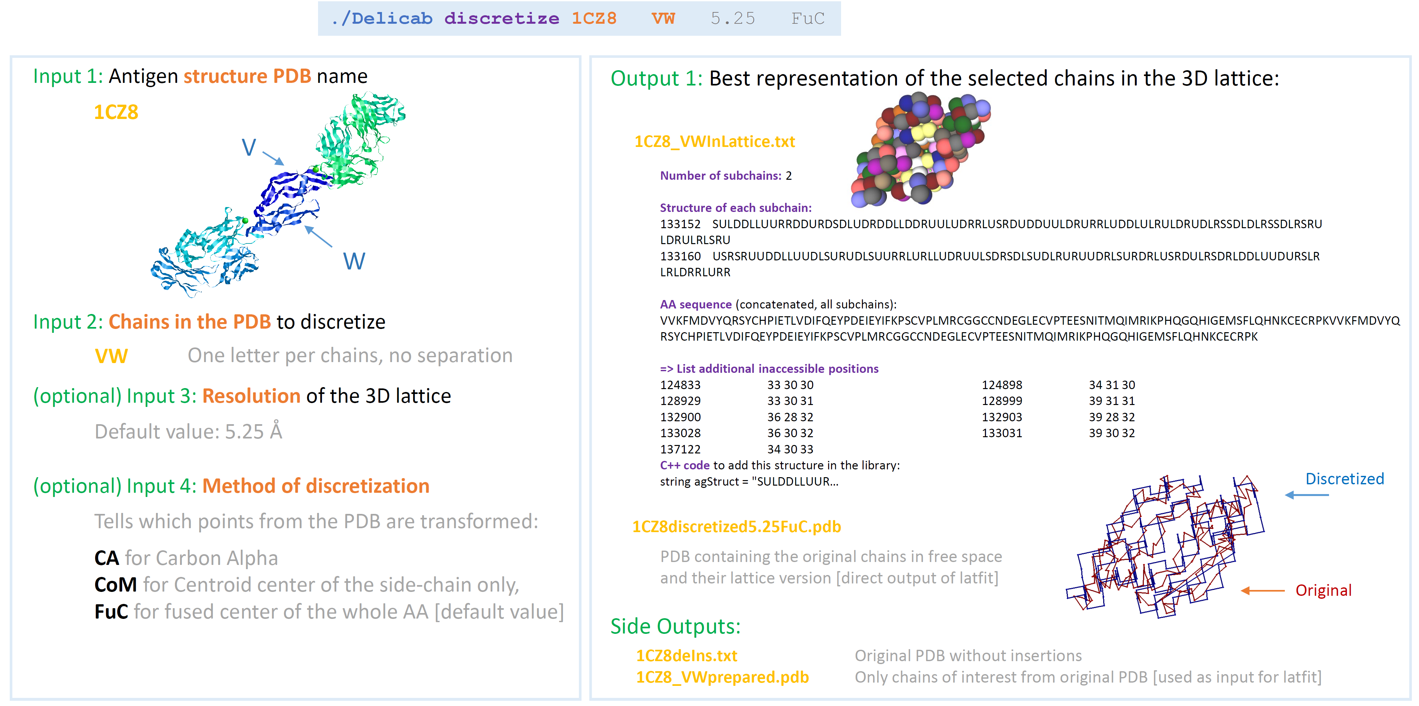Image resolution: width=1419 pixels, height=706 pixels.
Task: Click the 1CZ8discretized5.25FuC.pdb filename
Action: 736,526
